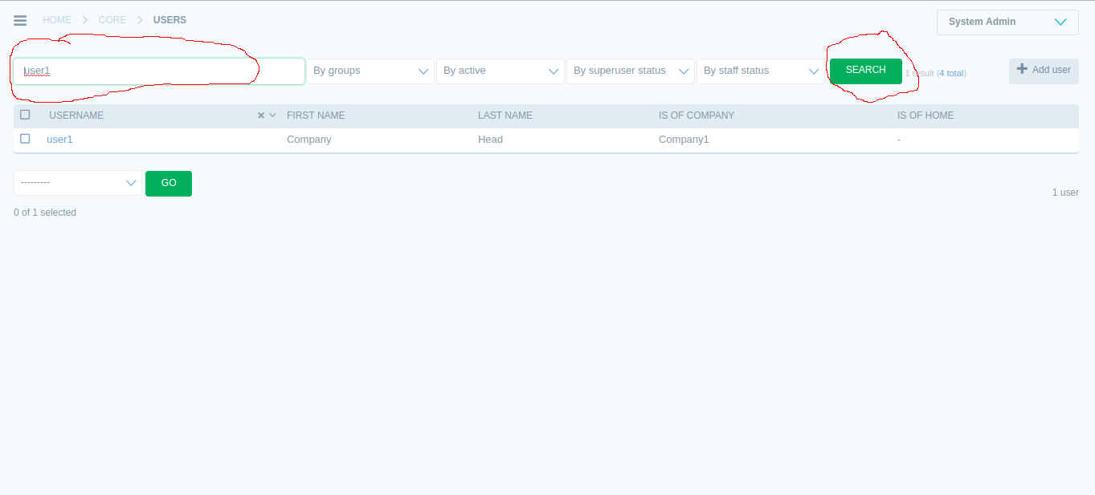
Task: Click the chevron on the By active filter
Action: pos(554,71)
